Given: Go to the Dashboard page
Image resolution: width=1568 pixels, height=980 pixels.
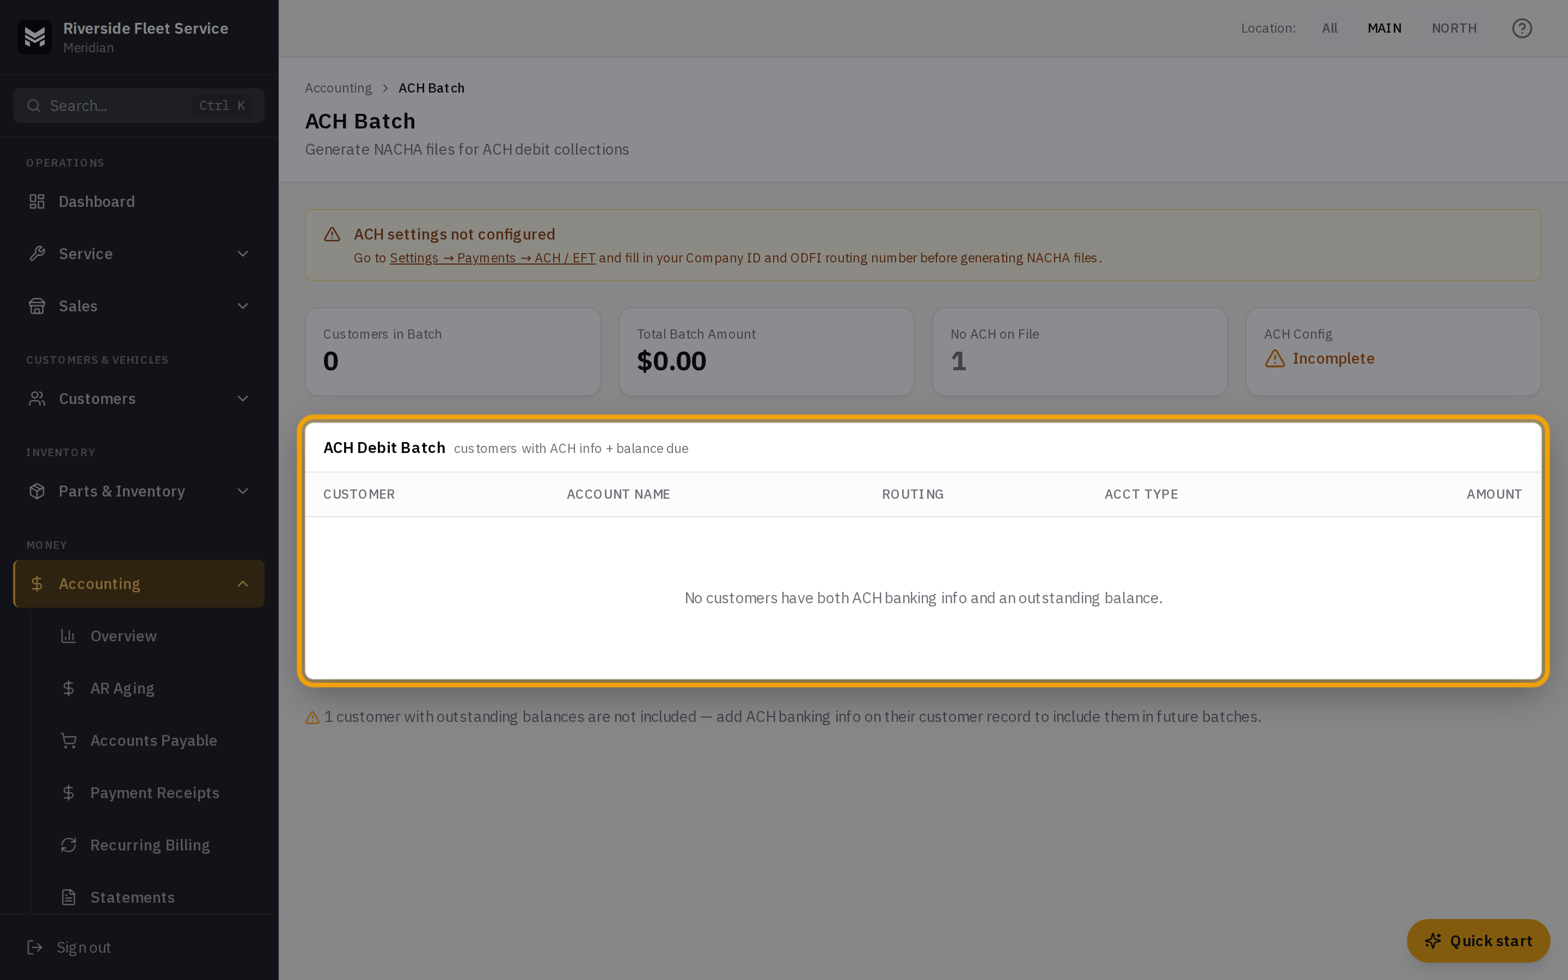Looking at the screenshot, I should (x=139, y=201).
